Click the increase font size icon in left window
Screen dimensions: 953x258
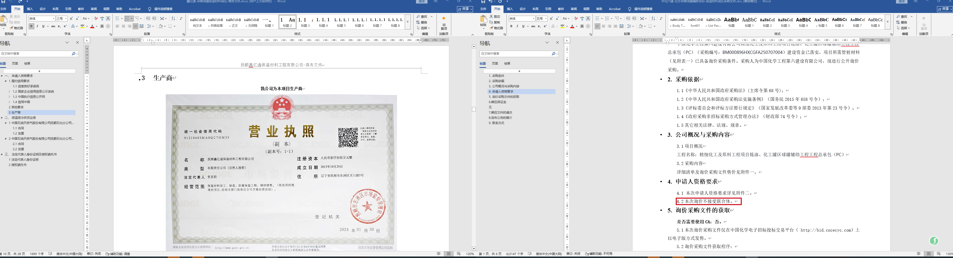point(71,18)
